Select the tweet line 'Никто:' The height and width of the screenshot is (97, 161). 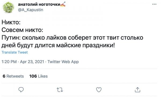pyautogui.click(x=11, y=22)
